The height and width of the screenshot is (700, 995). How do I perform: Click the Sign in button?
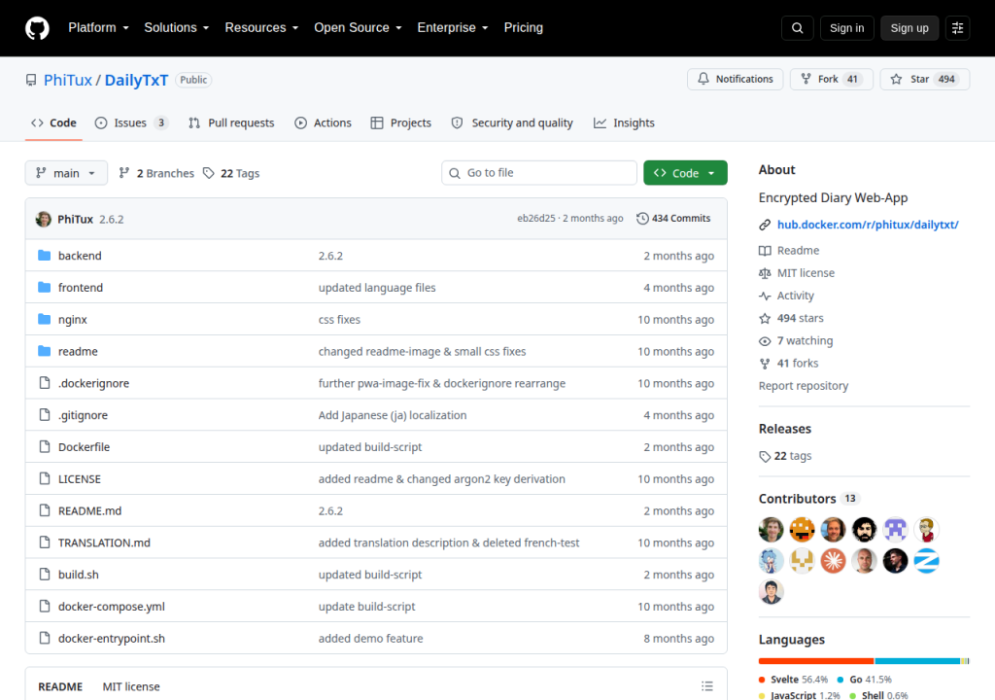pos(846,28)
